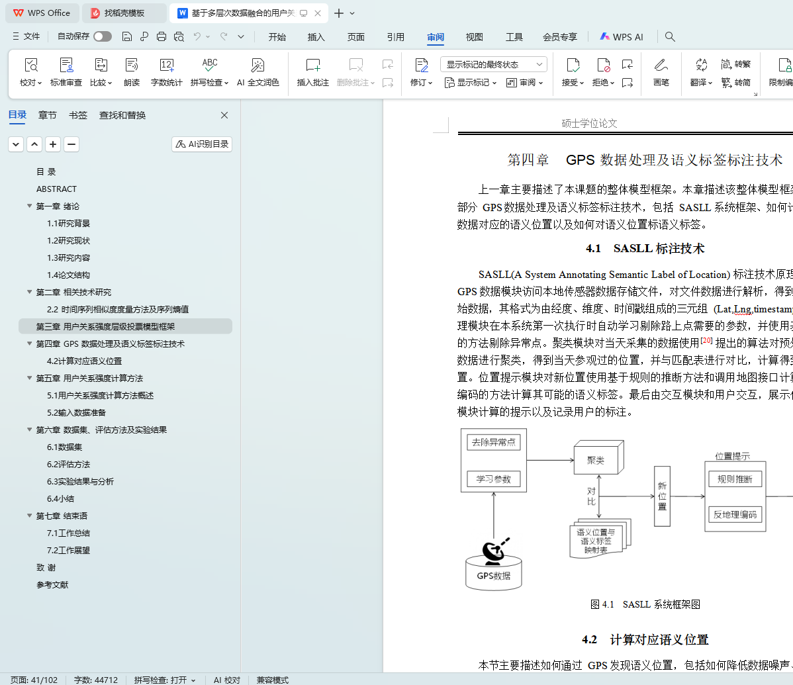Image resolution: width=793 pixels, height=685 pixels.
Task: Click the Word Count (字数统计) icon
Action: [x=166, y=66]
